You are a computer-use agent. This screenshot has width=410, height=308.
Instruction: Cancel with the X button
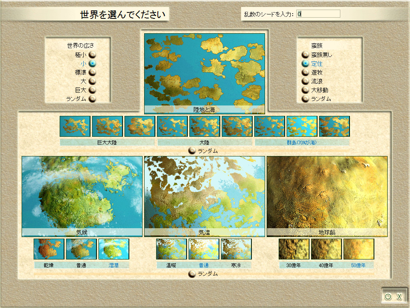coord(399,297)
